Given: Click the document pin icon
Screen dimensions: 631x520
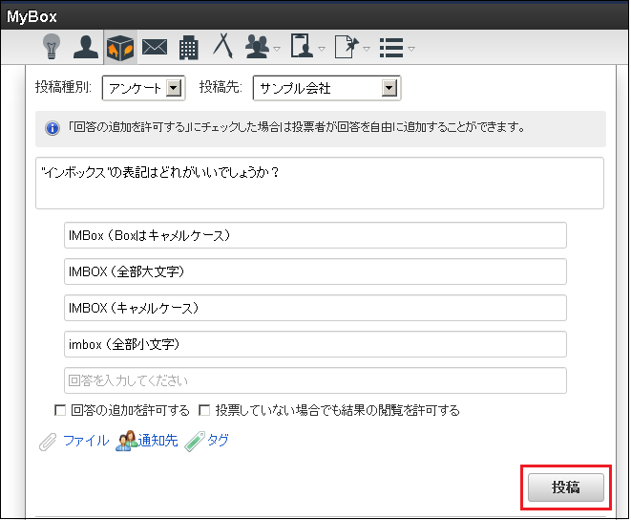Looking at the screenshot, I should (x=347, y=47).
